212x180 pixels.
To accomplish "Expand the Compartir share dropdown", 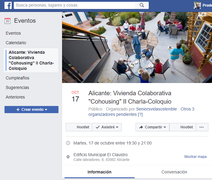I will (x=153, y=127).
